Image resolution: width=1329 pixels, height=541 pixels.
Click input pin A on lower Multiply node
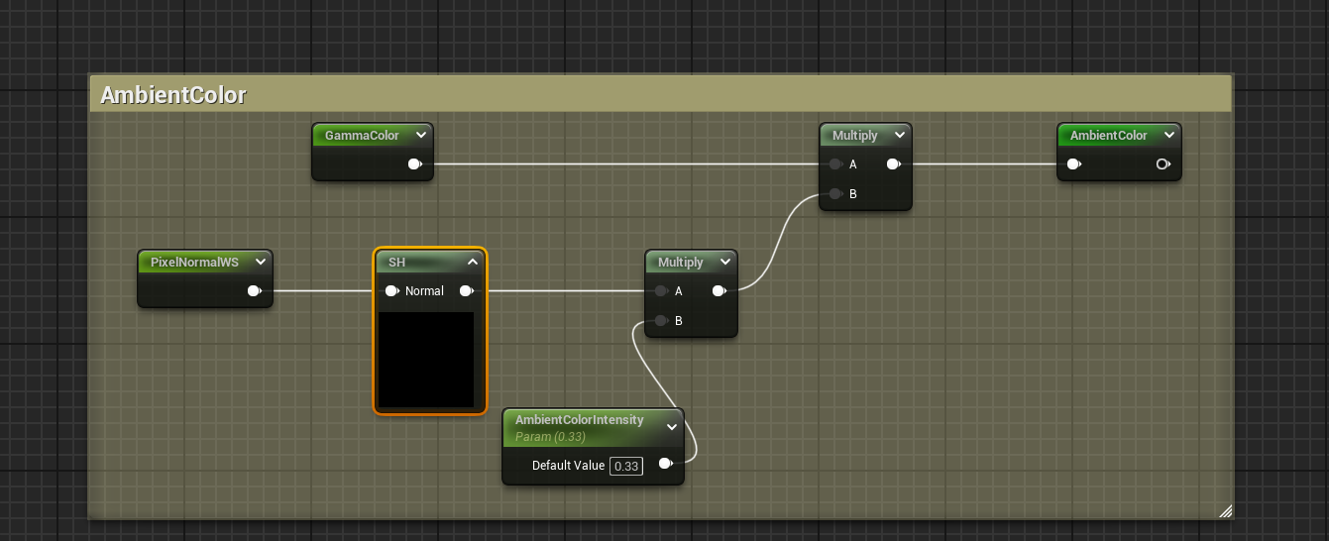coord(661,291)
